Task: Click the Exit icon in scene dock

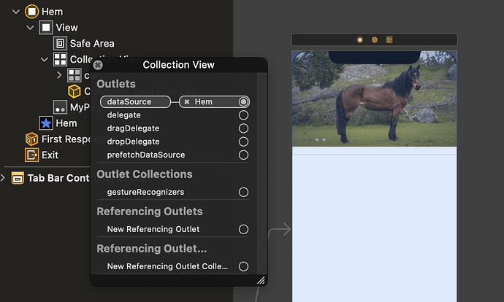Action: coord(389,39)
